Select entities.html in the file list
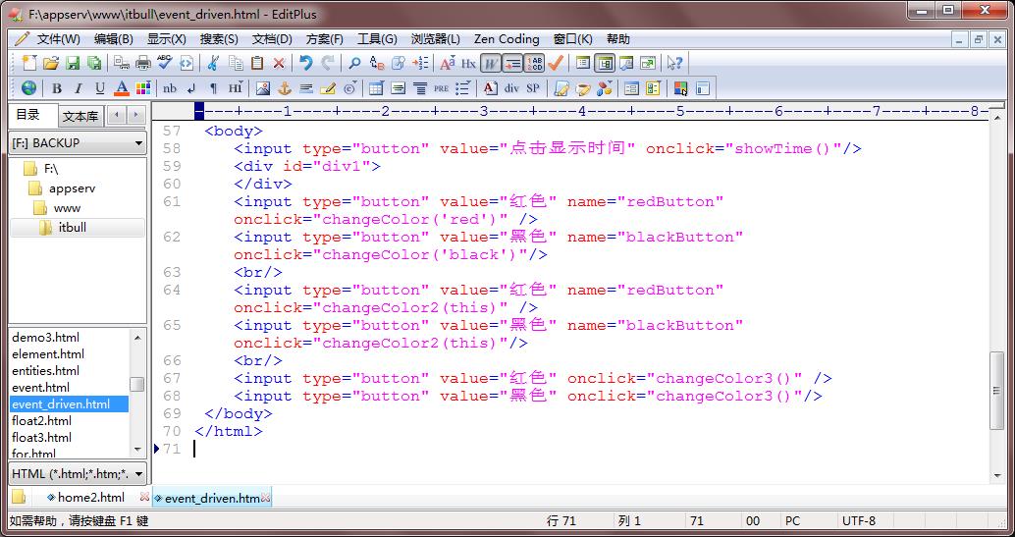The height and width of the screenshot is (537, 1015). (x=46, y=370)
